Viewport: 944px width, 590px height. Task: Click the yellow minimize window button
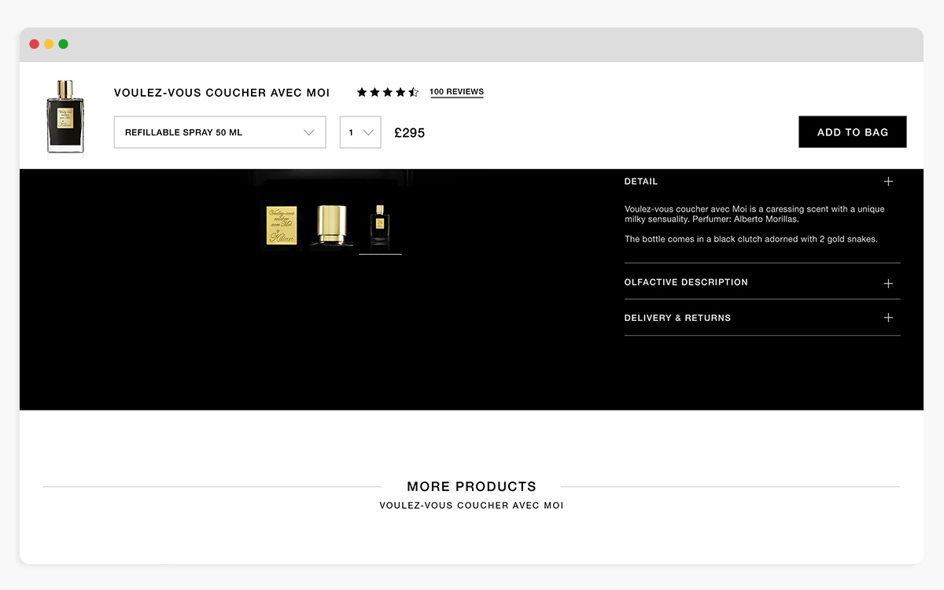[49, 44]
